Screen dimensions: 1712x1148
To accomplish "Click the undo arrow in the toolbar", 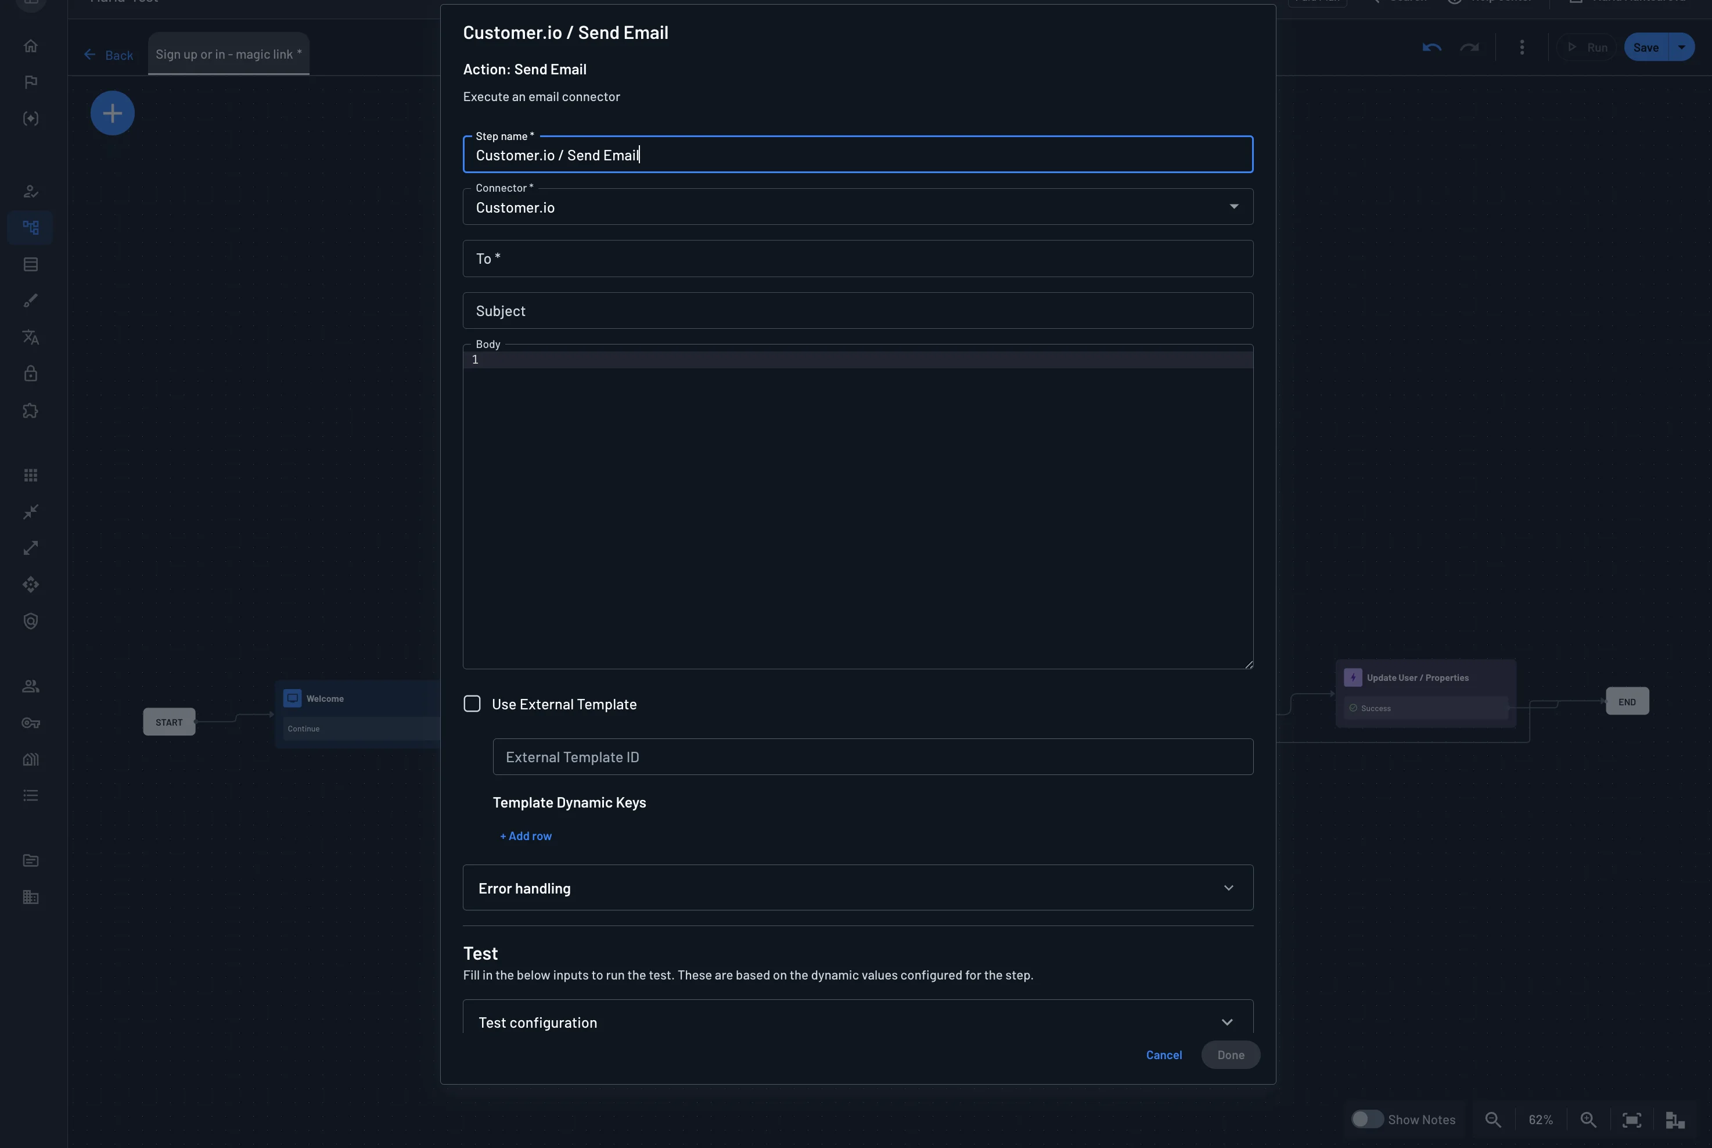I will click(1432, 48).
